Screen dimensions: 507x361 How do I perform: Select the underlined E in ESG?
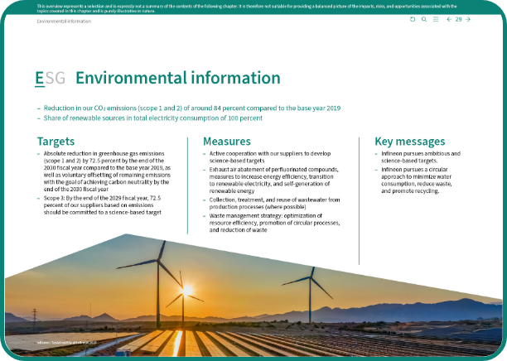click(x=39, y=79)
